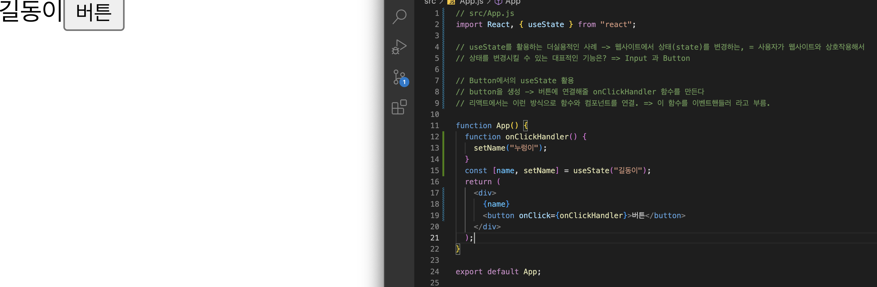Expand the 'App' symbol breadcrumb
877x287 pixels.
pyautogui.click(x=513, y=2)
